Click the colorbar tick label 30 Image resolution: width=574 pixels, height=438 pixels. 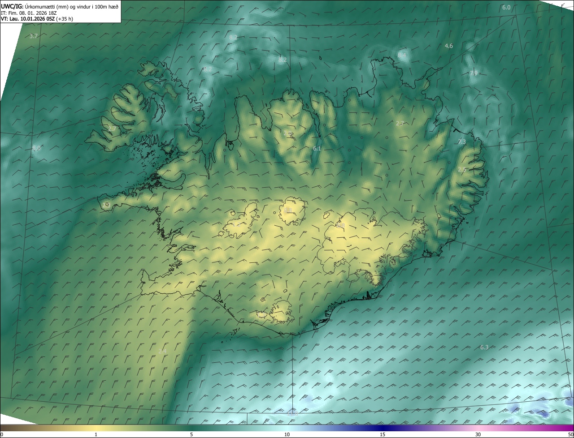478,435
